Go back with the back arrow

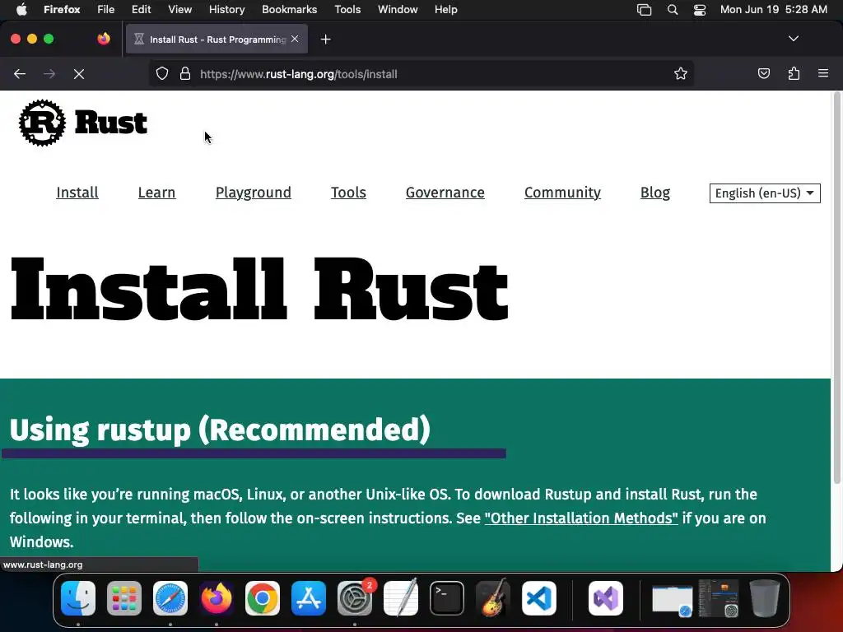click(x=20, y=73)
